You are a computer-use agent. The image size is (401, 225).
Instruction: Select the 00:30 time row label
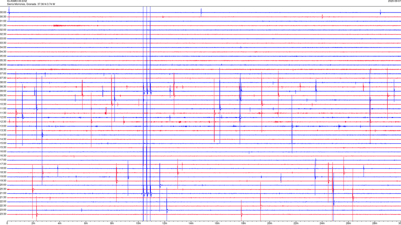click(x=3, y=17)
